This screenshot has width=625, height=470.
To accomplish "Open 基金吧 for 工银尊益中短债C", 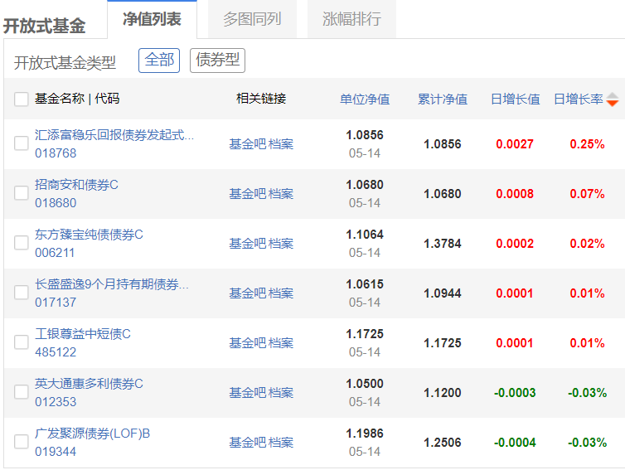I will (x=248, y=343).
